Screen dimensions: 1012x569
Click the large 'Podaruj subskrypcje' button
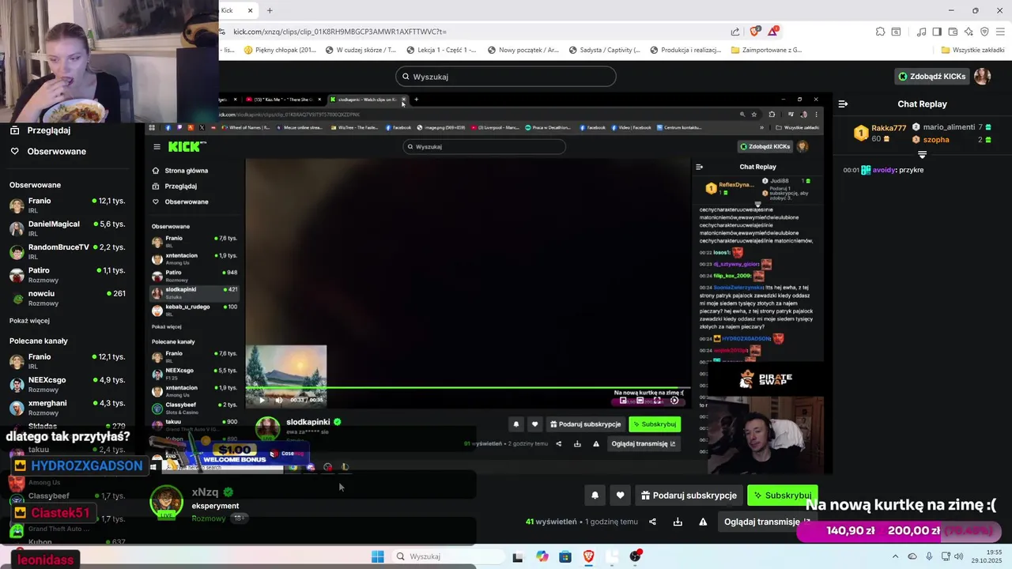coord(689,496)
